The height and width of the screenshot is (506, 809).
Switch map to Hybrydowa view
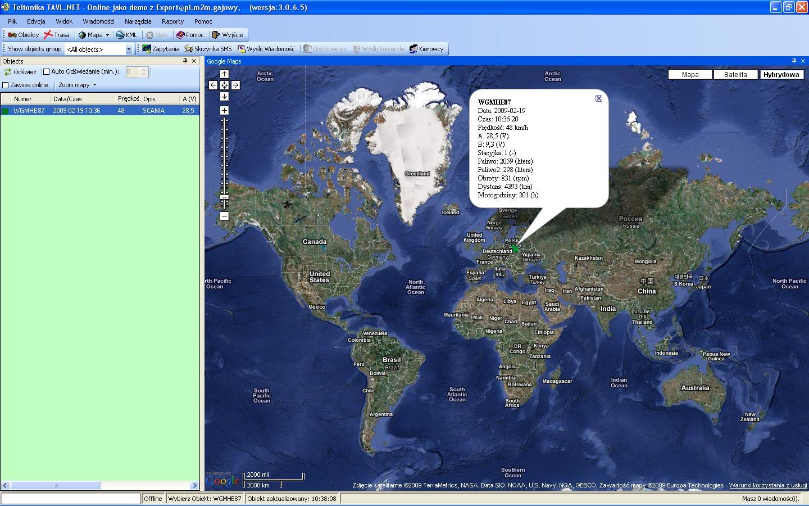781,74
